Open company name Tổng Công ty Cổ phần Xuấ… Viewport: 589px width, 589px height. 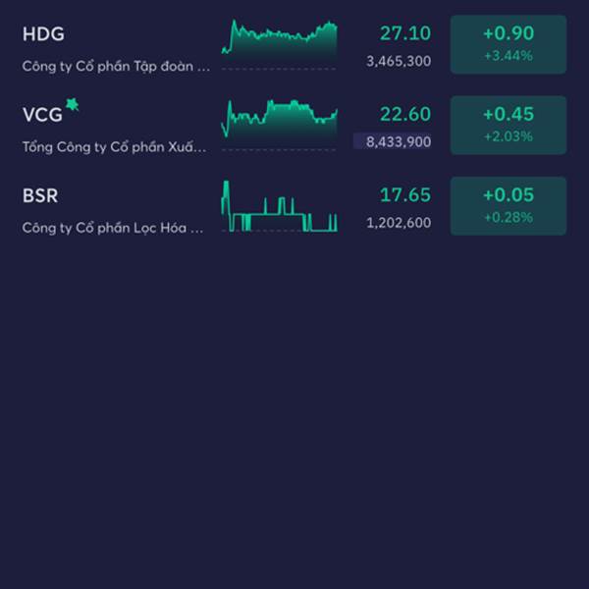click(x=115, y=147)
